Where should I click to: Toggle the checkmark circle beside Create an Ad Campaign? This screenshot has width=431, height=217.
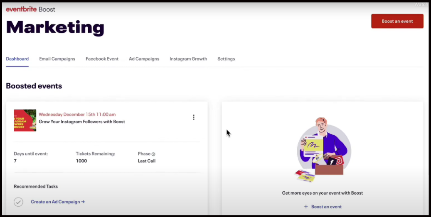(x=18, y=202)
